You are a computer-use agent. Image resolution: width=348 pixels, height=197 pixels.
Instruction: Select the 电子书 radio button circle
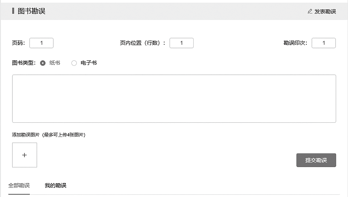pyautogui.click(x=74, y=63)
